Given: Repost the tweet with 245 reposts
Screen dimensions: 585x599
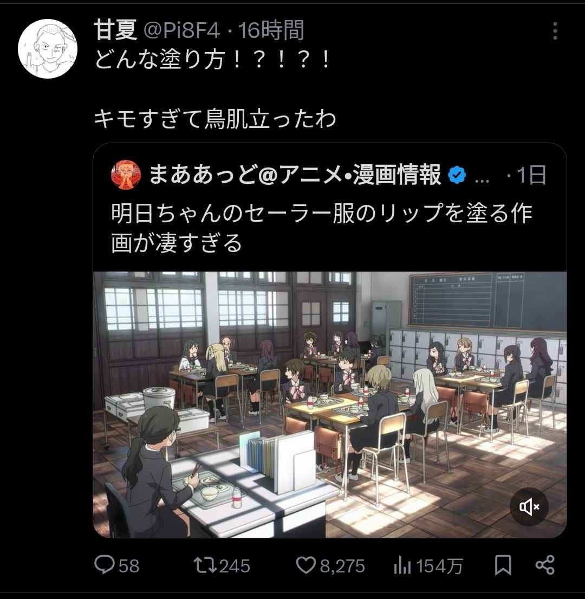Looking at the screenshot, I should (205, 565).
